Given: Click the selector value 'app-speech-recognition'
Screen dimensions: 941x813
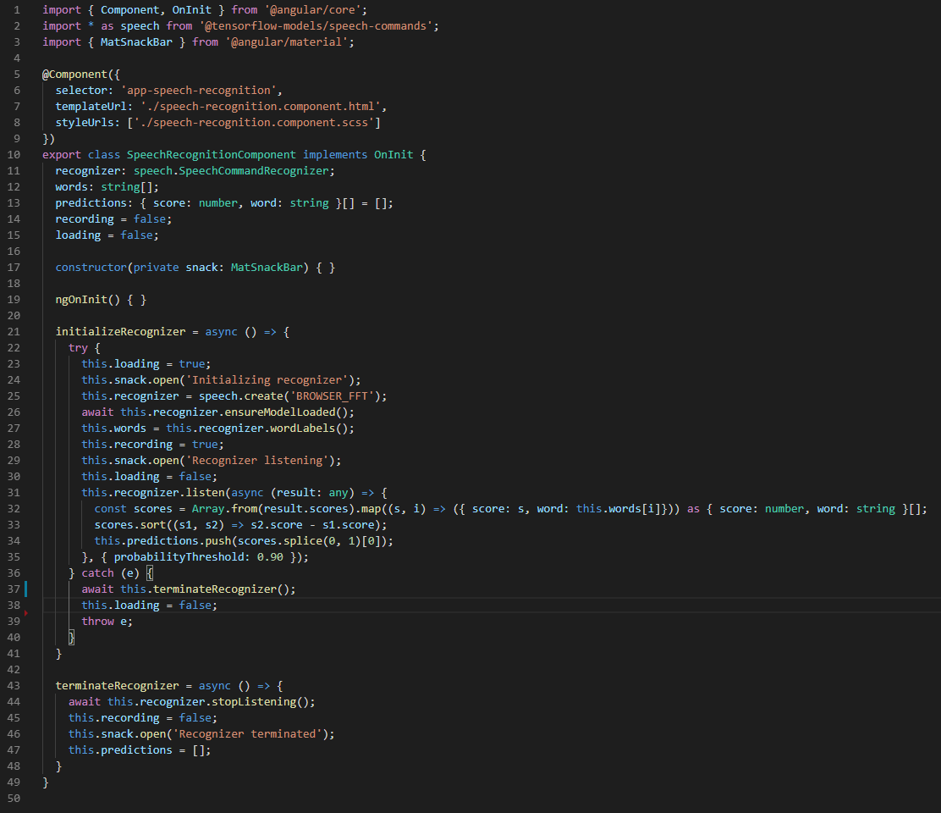Looking at the screenshot, I should point(199,90).
